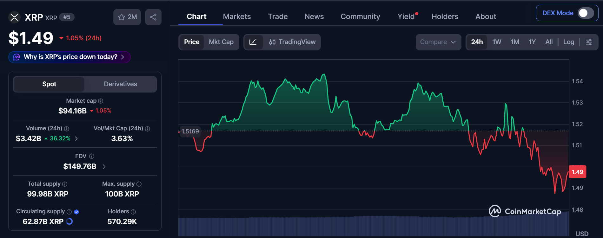Set chart range to 1M
Screen dimensions: 603x238
point(515,42)
